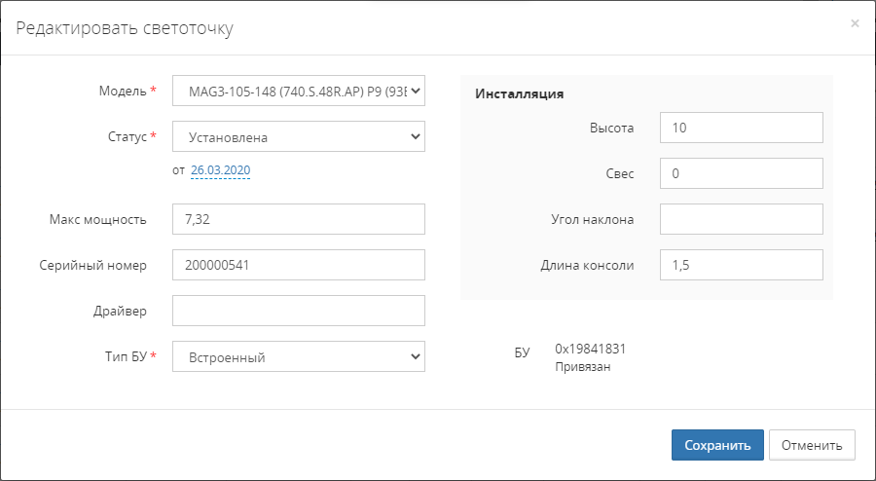The height and width of the screenshot is (481, 876).
Task: Click the Тип БУ field label
Action: point(125,356)
